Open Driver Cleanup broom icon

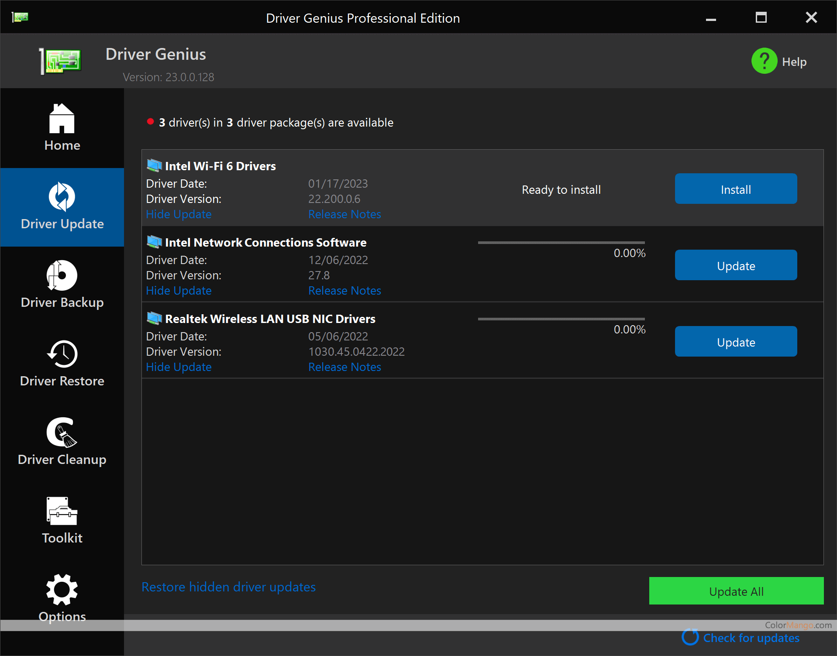[x=62, y=433]
